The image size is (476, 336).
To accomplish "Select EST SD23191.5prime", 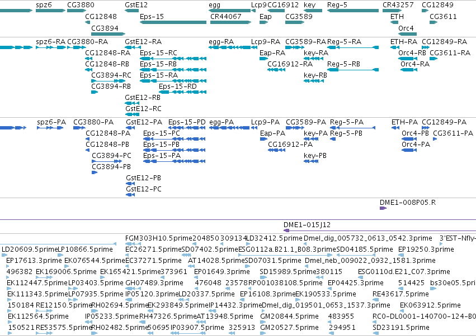I will click(x=401, y=328).
